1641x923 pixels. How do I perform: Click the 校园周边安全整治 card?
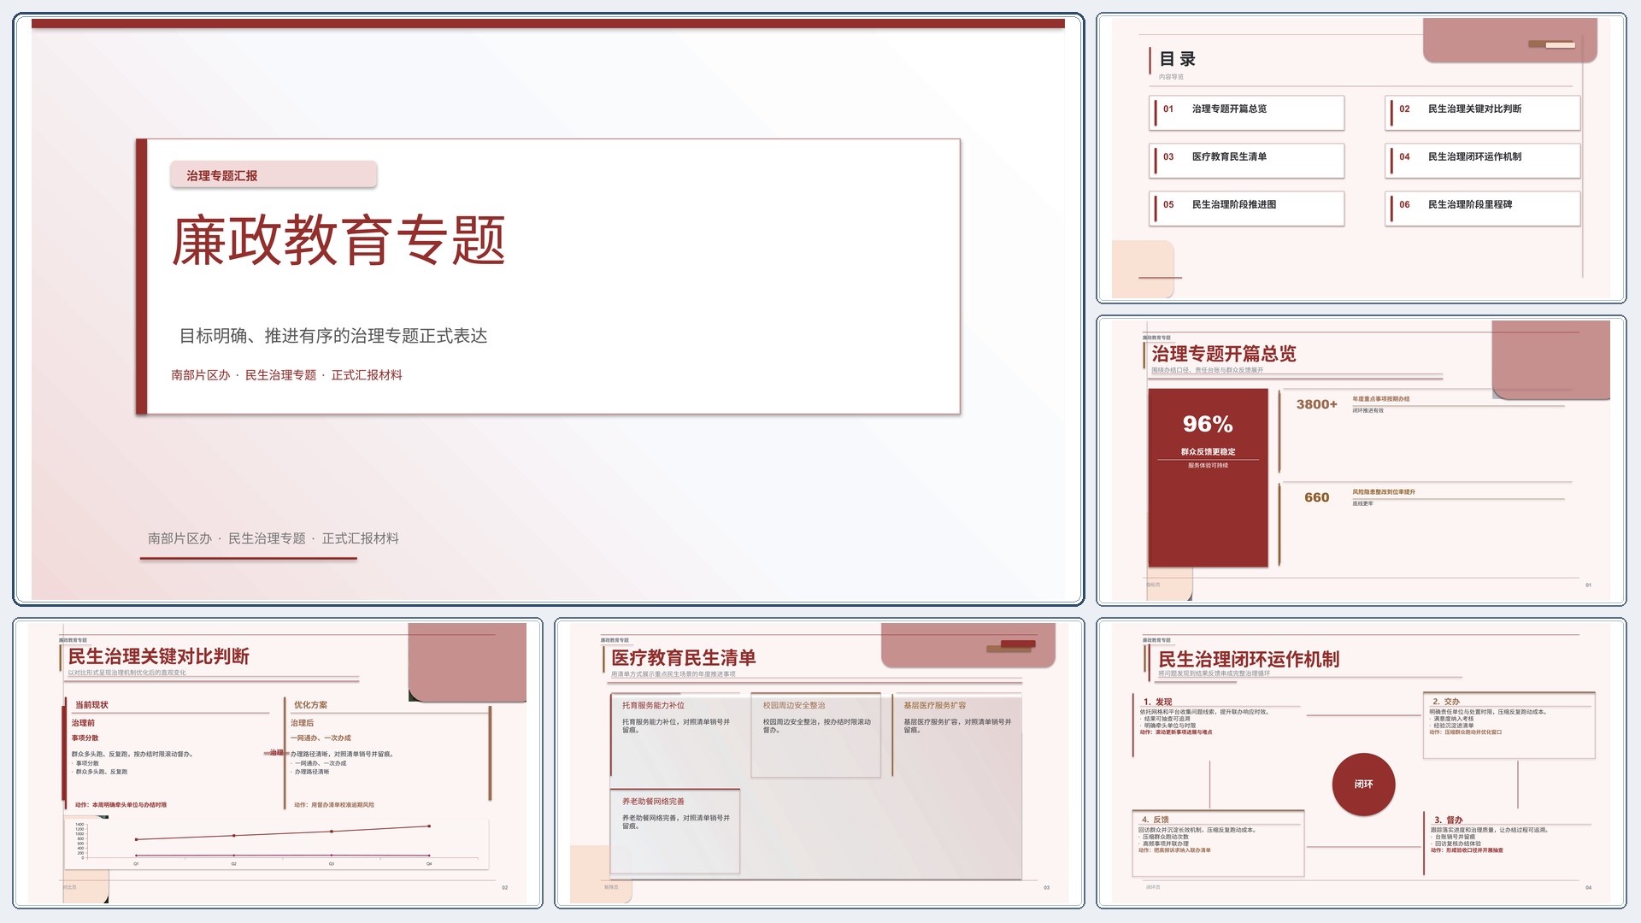tap(816, 735)
